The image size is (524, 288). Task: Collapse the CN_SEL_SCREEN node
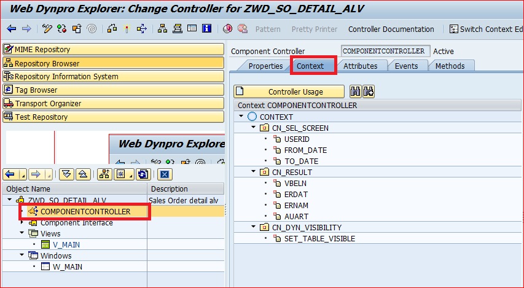tap(253, 127)
